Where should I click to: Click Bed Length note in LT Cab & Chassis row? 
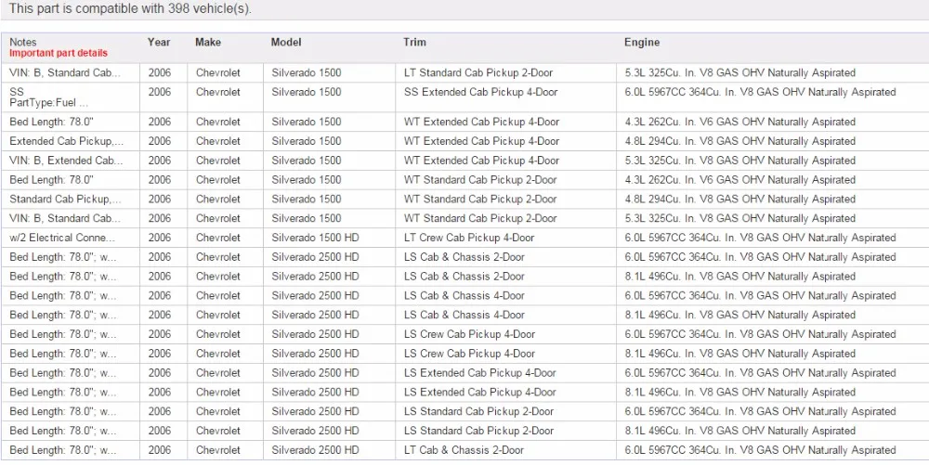[63, 450]
